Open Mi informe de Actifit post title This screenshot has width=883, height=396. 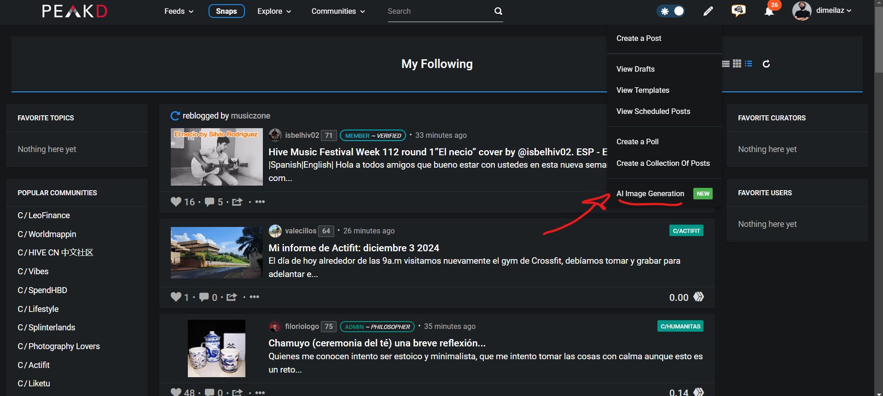[x=354, y=248]
